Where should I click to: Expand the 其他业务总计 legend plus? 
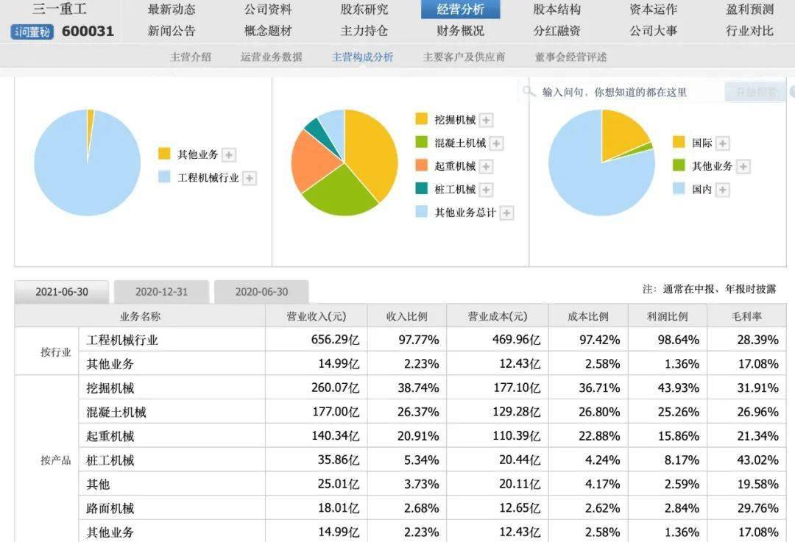click(x=506, y=213)
